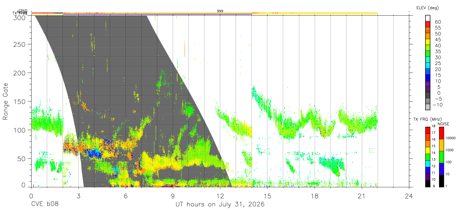Viewport: 460px width, 212px height.
Task: Click the red 17–18 MHz TX FRQ swatch
Action: click(428, 130)
